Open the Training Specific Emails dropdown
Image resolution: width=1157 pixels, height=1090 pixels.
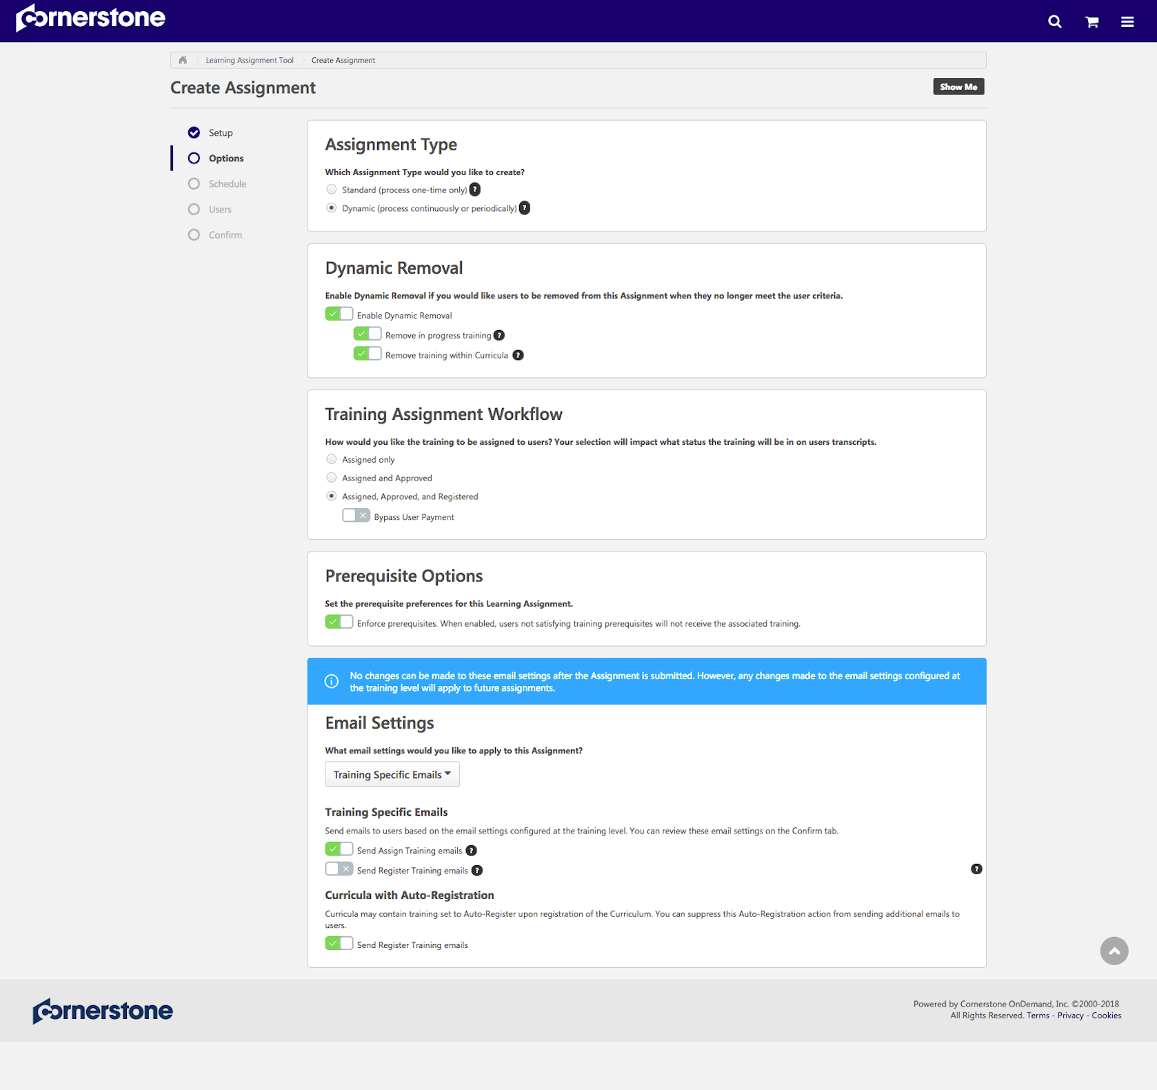392,774
